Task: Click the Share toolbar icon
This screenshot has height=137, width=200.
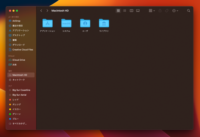Action: 160,11
